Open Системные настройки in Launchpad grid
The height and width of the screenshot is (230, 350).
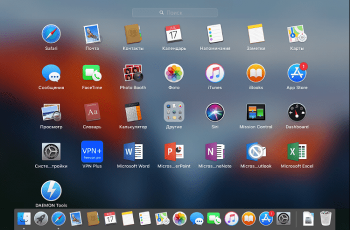pos(51,151)
